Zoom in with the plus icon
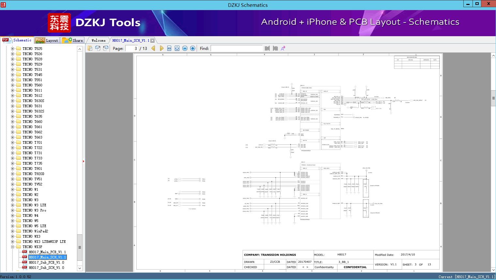Viewport: 496px width, 280px height. click(193, 48)
